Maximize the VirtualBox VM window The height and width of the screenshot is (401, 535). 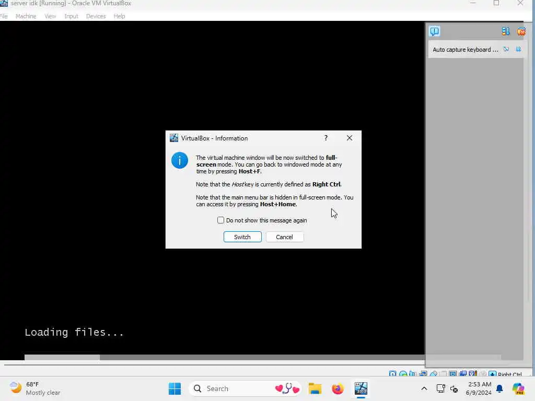[496, 3]
